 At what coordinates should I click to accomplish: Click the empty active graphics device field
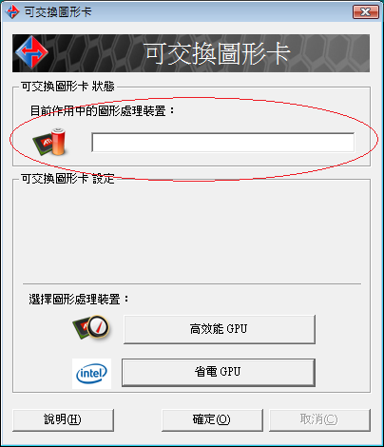pyautogui.click(x=223, y=143)
